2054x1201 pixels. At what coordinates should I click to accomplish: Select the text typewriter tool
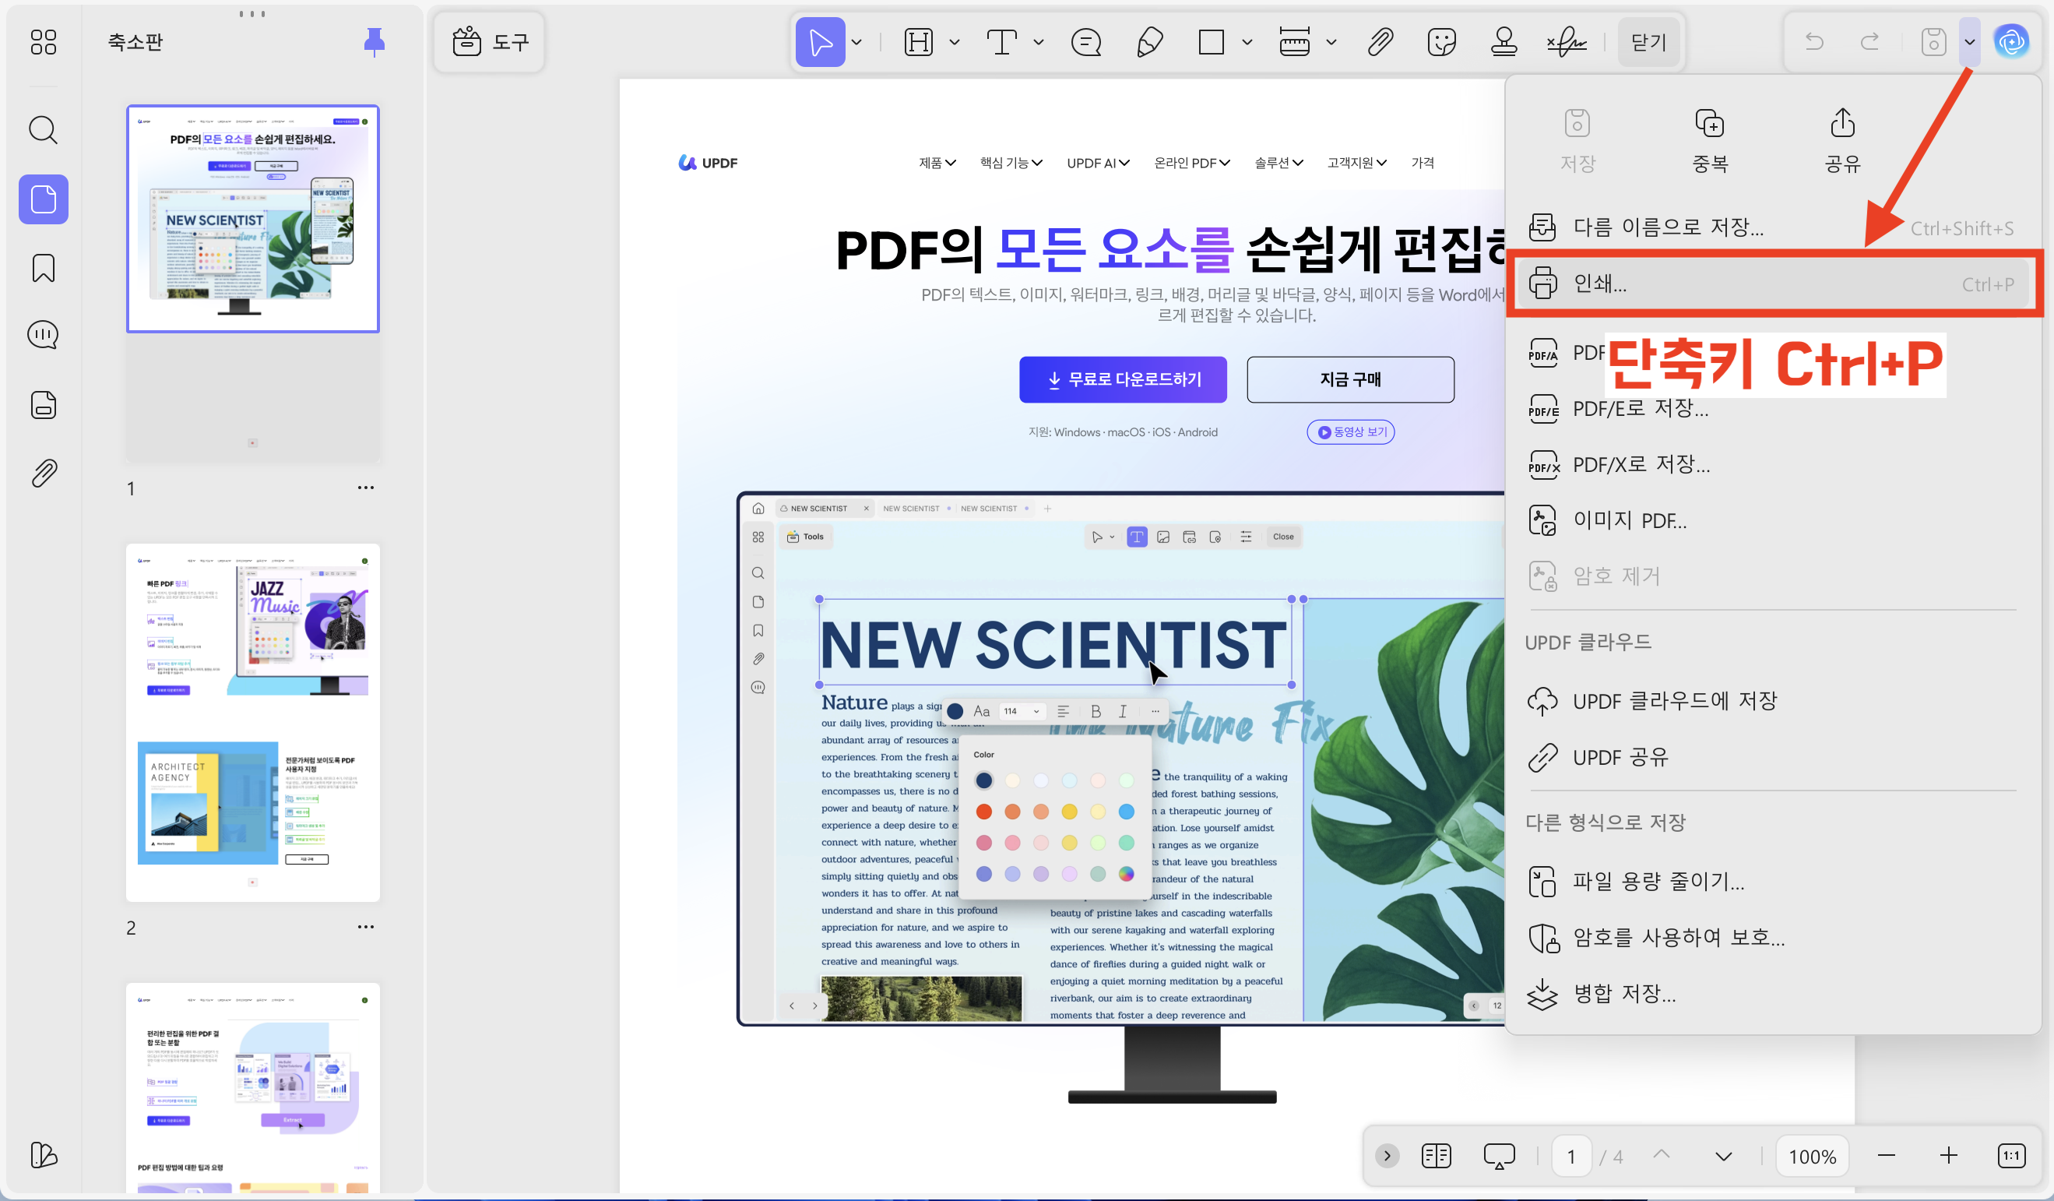pos(1002,41)
